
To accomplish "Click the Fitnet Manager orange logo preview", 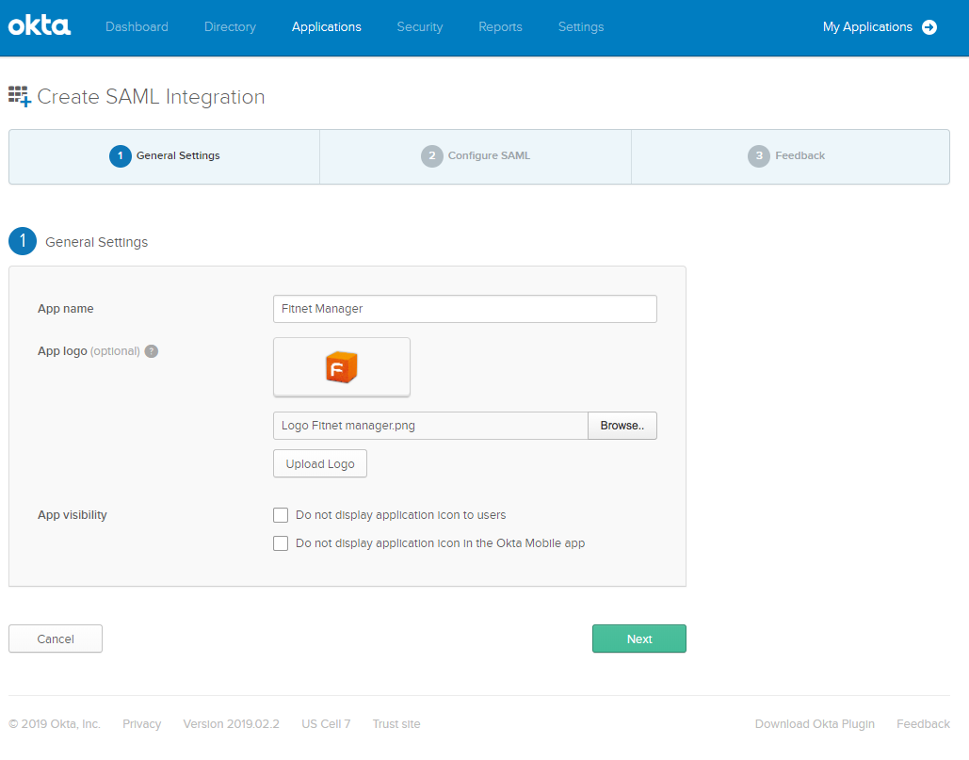I will click(341, 367).
